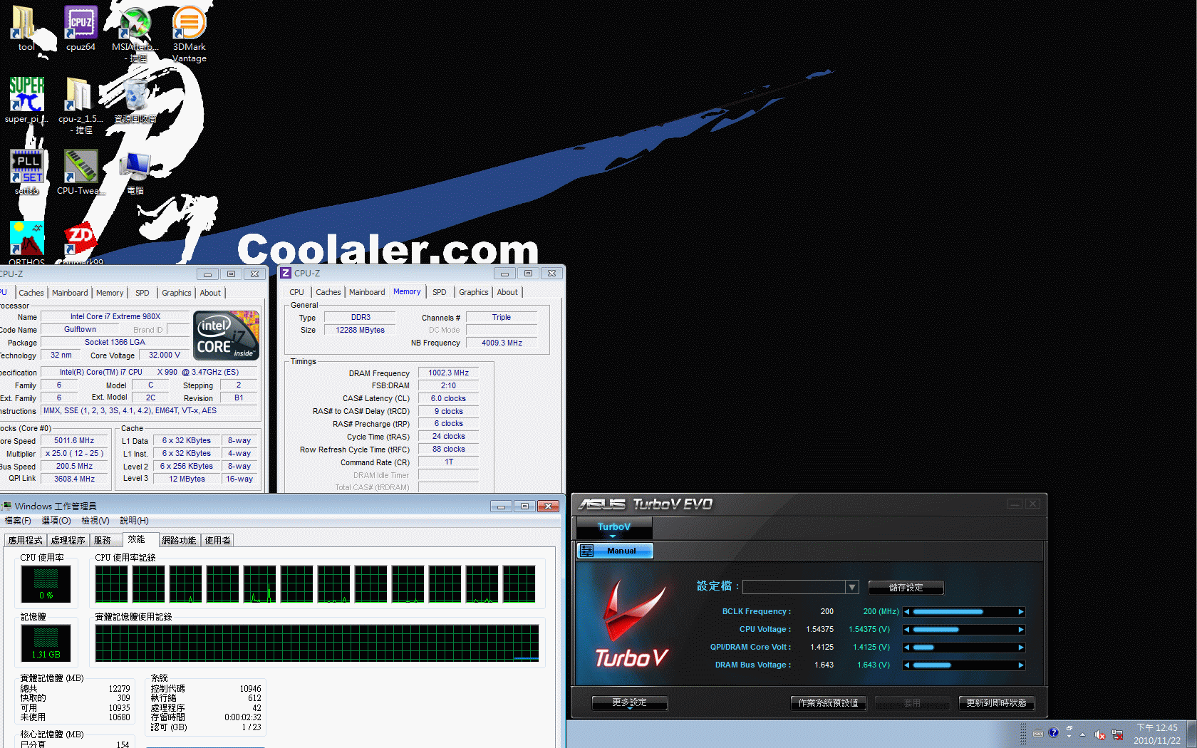Open About tab in left CPU-Z window

coord(210,293)
